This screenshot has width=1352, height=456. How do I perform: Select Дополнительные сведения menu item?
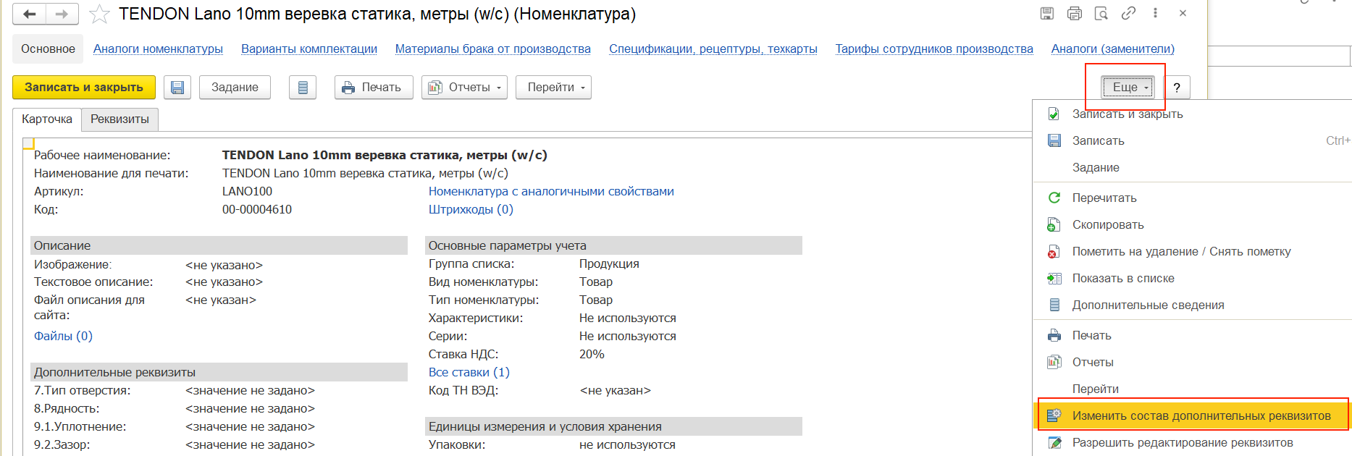coord(1149,305)
